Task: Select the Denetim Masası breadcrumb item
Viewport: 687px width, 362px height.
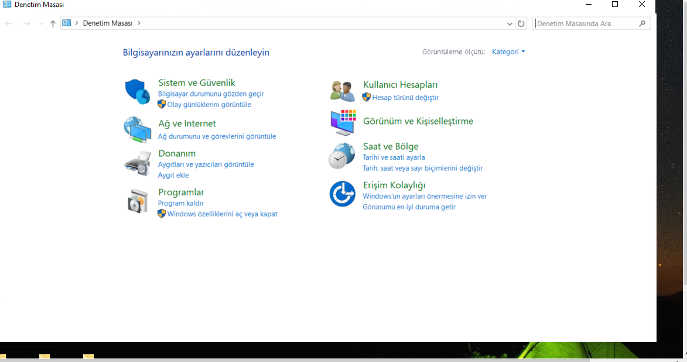Action: point(108,23)
